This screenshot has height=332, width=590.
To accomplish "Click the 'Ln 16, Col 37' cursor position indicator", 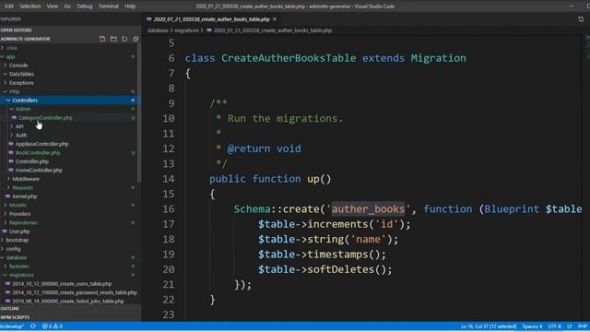I will 489,326.
